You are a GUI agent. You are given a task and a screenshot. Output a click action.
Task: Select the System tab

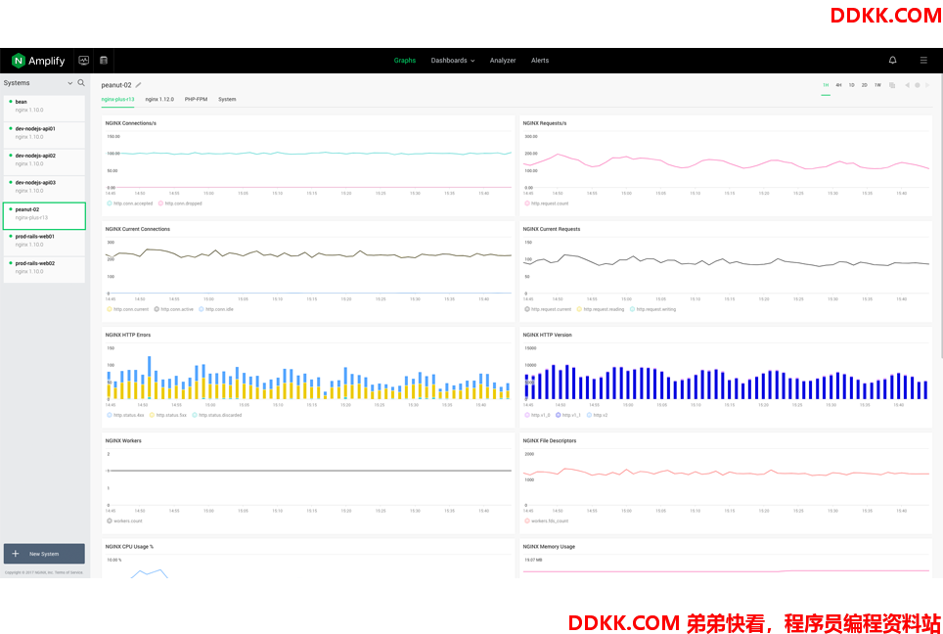[x=227, y=99]
